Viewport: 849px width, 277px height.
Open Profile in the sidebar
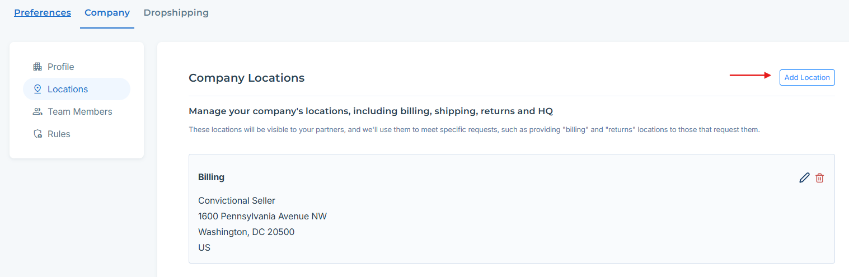[60, 67]
